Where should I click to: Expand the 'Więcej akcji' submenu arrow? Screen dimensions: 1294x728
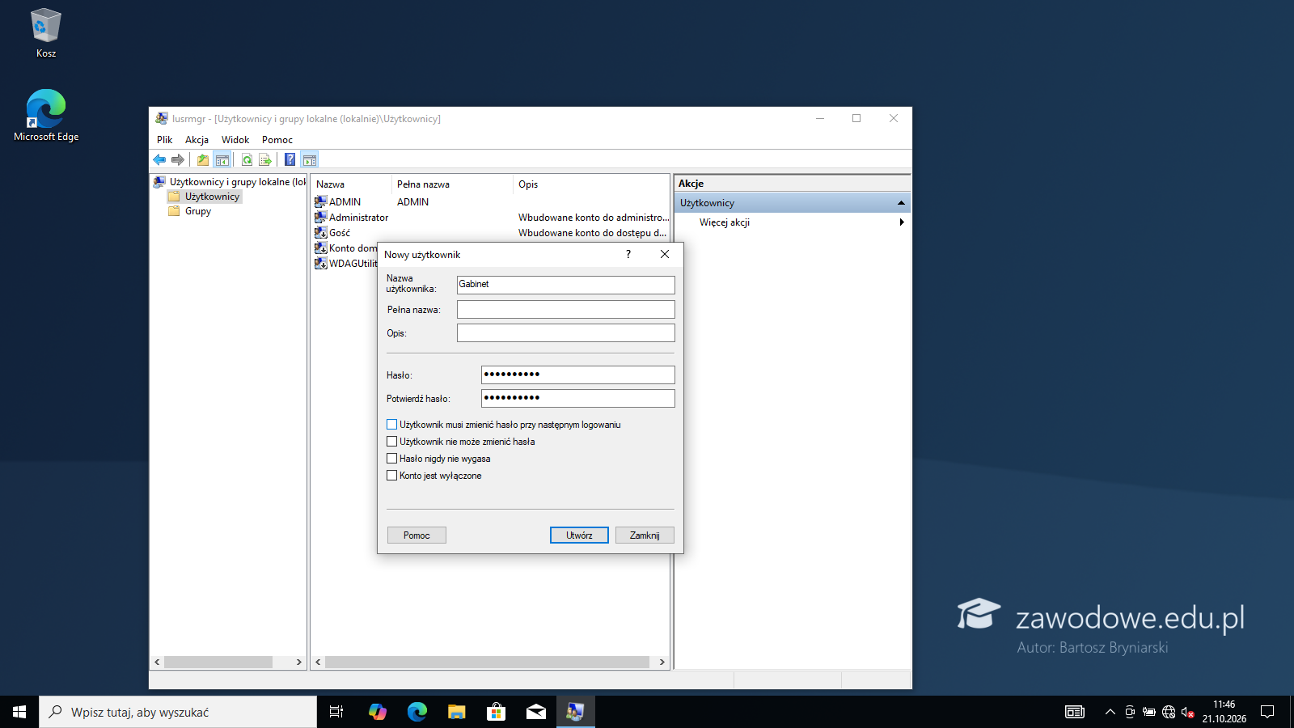point(902,222)
